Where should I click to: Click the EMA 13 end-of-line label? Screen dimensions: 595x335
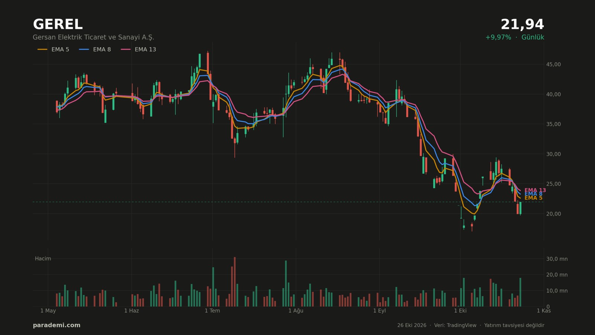535,190
